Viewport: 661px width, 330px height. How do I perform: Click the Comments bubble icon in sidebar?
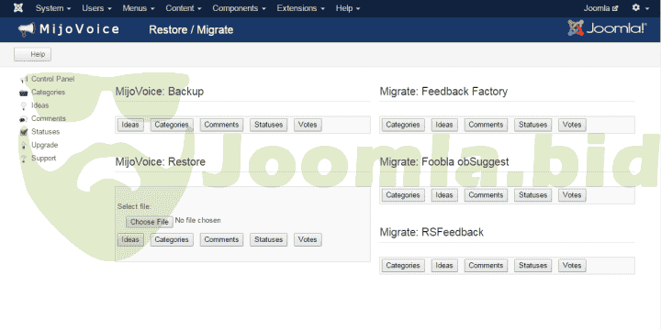tap(24, 119)
